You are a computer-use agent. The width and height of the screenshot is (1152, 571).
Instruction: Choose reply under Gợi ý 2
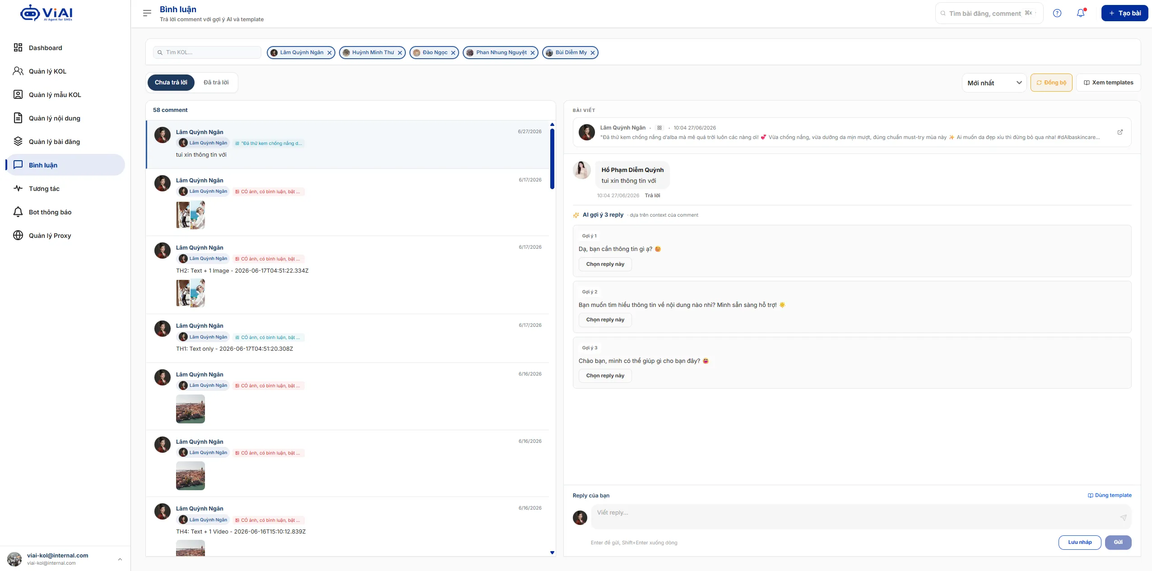(605, 320)
